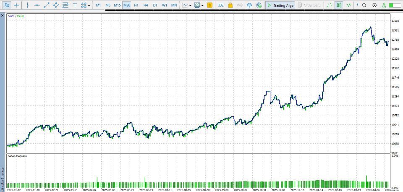Open the Market shopping bag icon
This screenshot has height=192, width=403.
coord(230,5)
